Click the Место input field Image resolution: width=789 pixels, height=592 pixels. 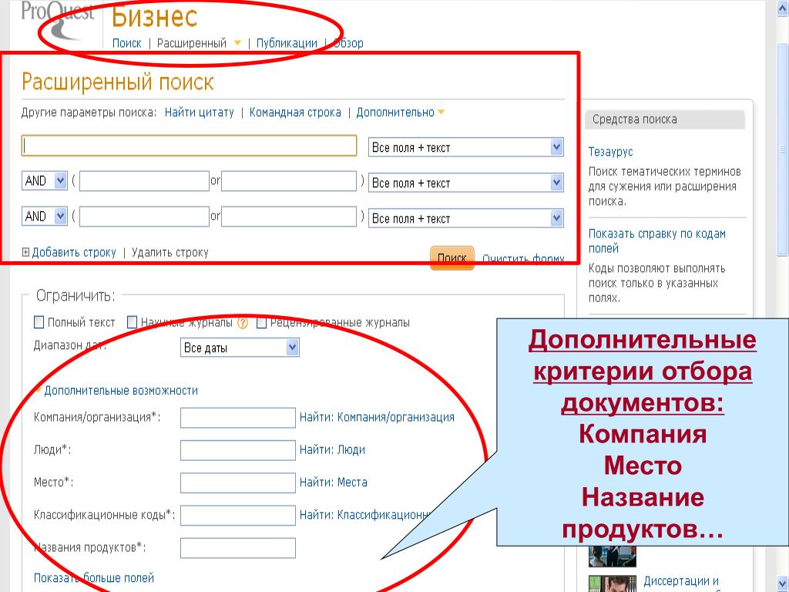coord(237,483)
